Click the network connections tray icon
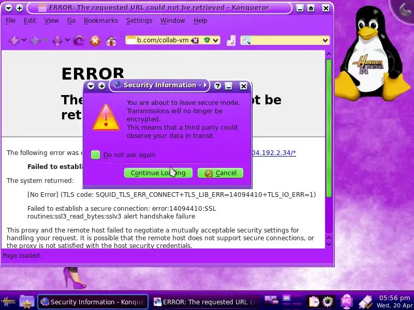 click(271, 300)
